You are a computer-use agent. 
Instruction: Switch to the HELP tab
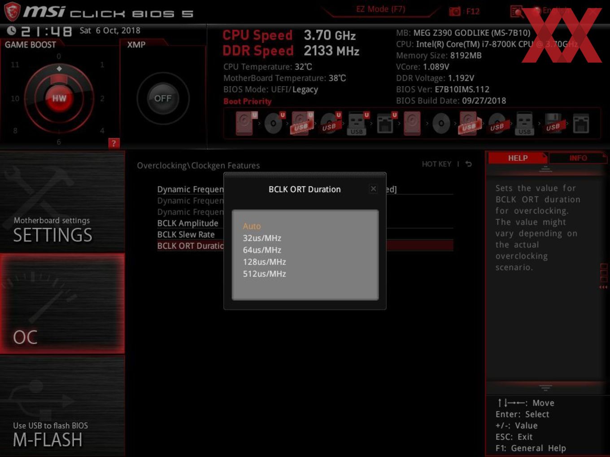click(x=518, y=158)
